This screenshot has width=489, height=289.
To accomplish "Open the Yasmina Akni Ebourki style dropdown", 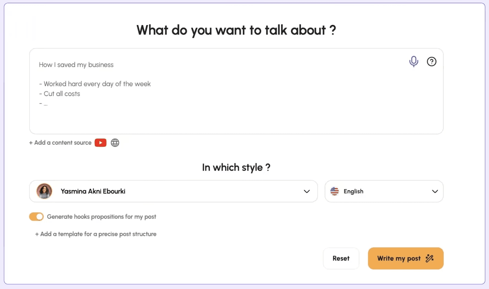I will click(x=173, y=191).
